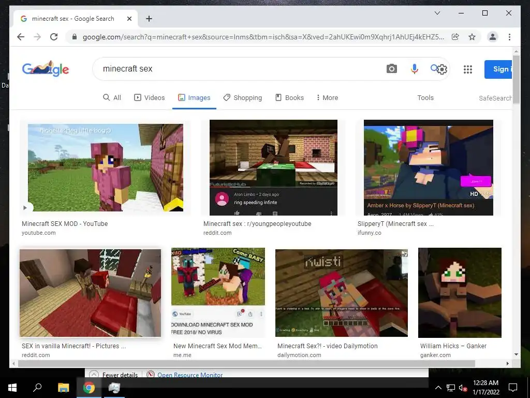This screenshot has width=530, height=398.
Task: Go back to the previous page
Action: tap(21, 37)
